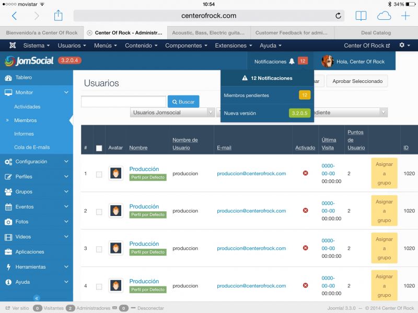Image resolution: width=418 pixels, height=313 pixels.
Task: Click the Tablero dashboard icon
Action: coord(8,78)
